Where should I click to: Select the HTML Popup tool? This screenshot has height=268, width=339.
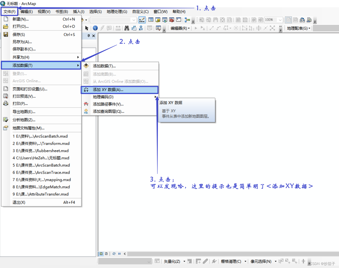109,28
